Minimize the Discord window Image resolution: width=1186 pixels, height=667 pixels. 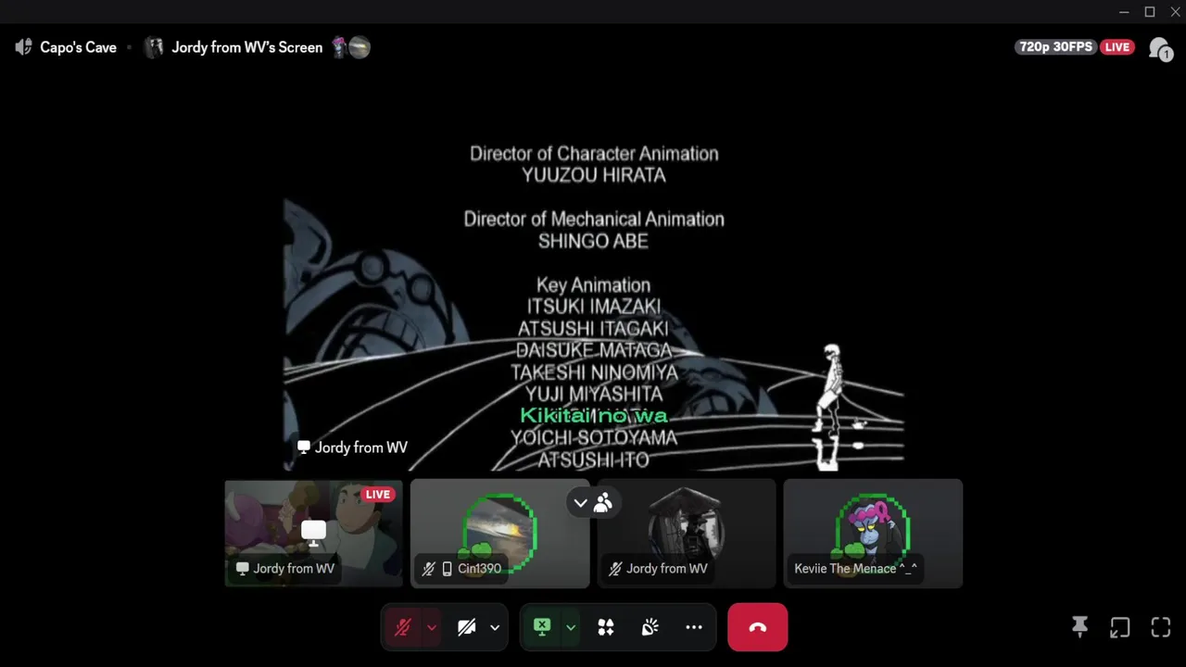point(1124,12)
